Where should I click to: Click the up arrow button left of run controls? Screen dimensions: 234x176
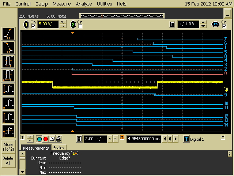click(22, 137)
